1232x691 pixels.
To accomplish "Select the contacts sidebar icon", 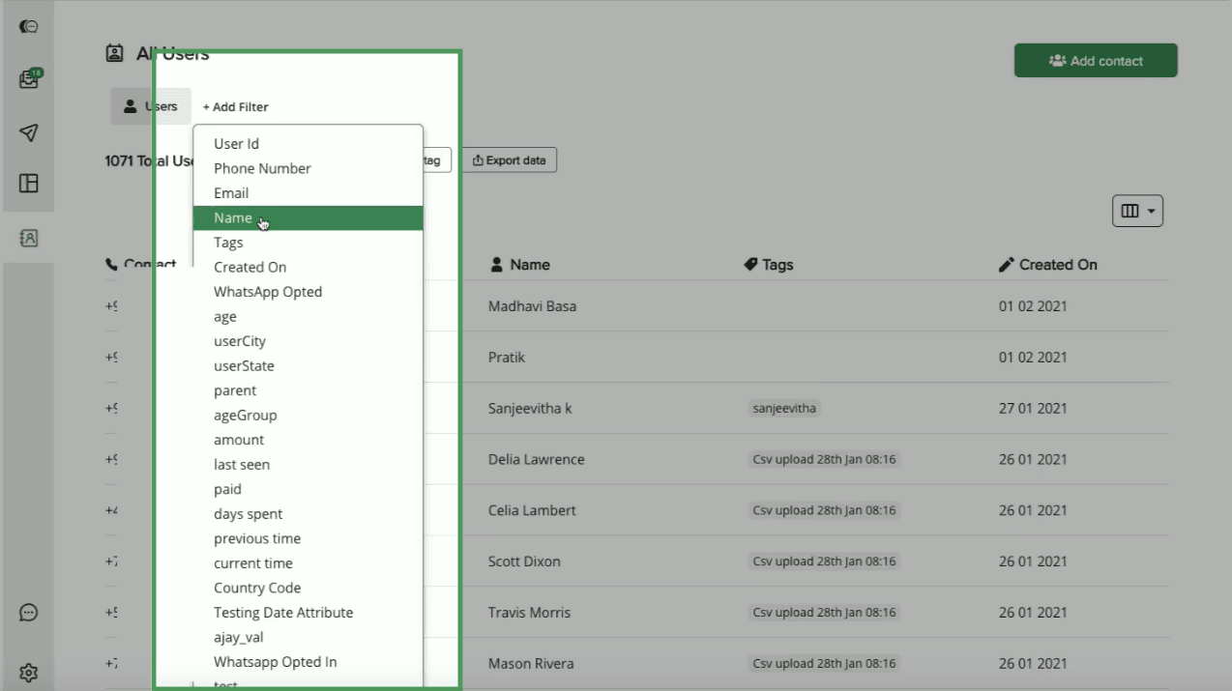I will [x=29, y=238].
